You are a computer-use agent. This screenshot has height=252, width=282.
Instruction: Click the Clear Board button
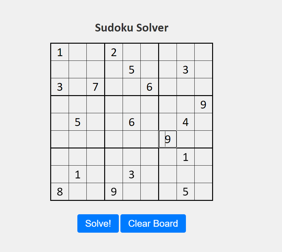tap(153, 223)
